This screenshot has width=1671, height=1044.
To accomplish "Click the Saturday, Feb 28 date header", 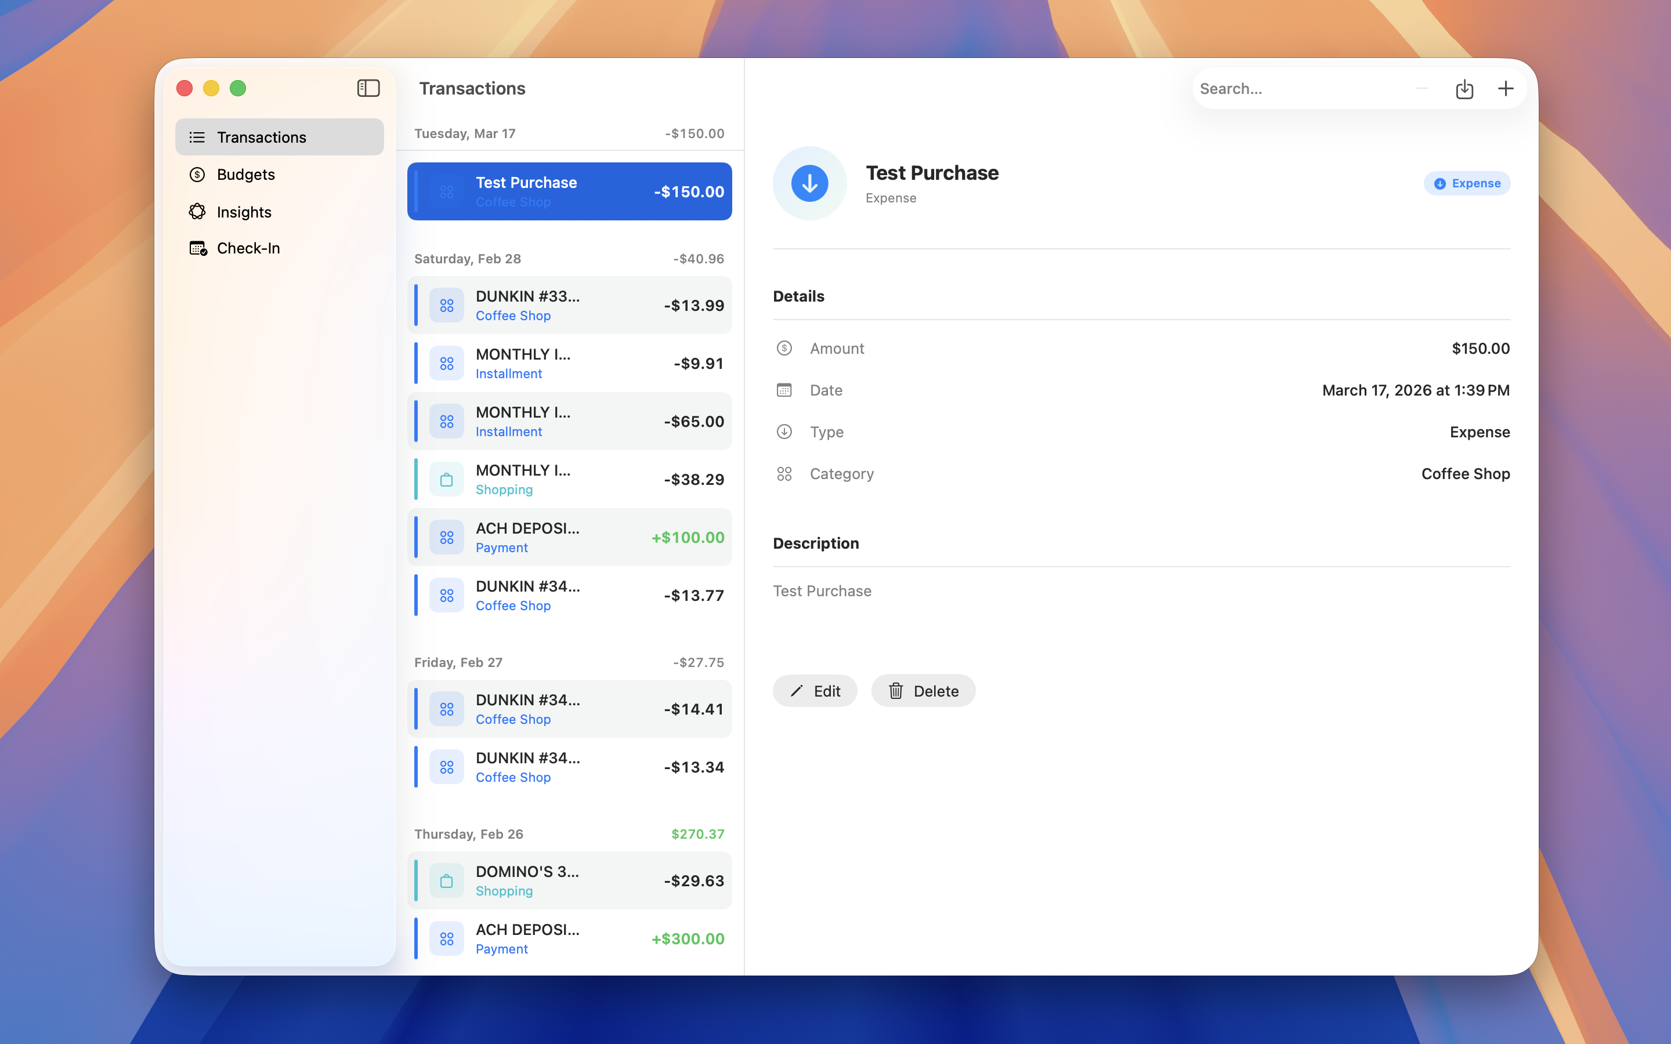I will coord(468,259).
